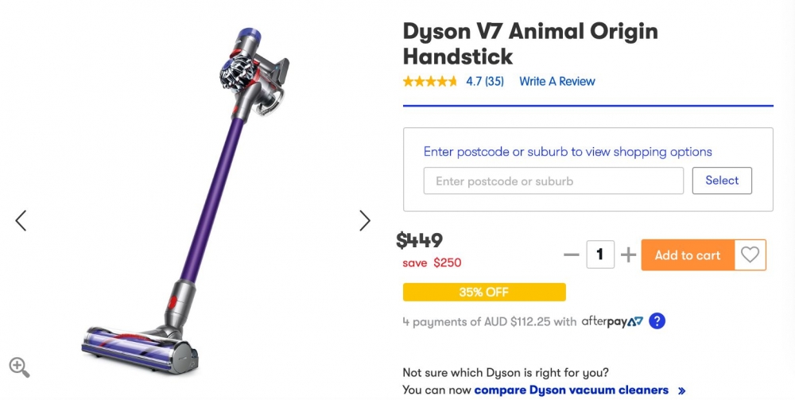This screenshot has height=400, width=795.
Task: Open the Afterpay info question mark
Action: (x=657, y=321)
